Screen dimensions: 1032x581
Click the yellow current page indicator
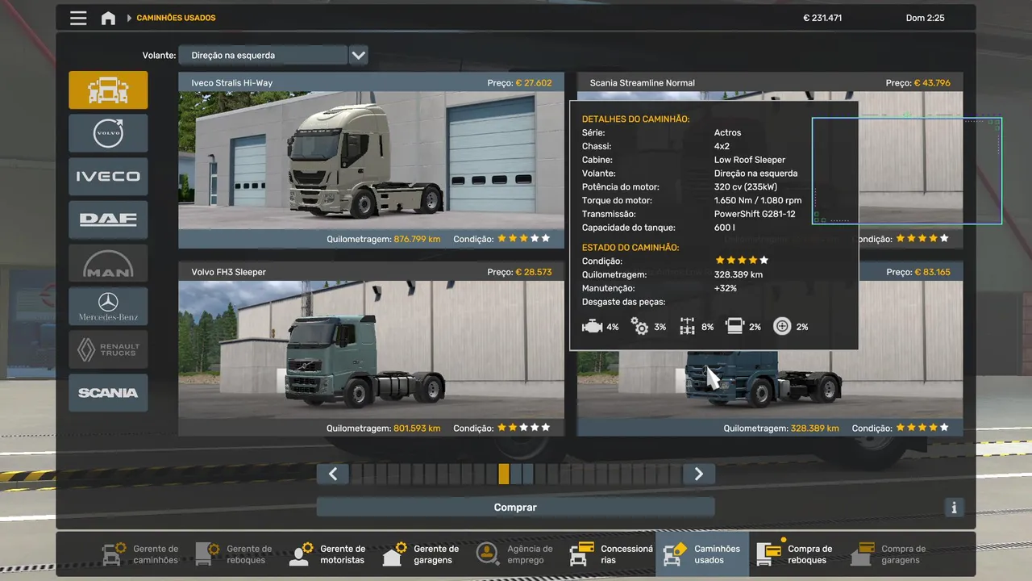click(504, 474)
